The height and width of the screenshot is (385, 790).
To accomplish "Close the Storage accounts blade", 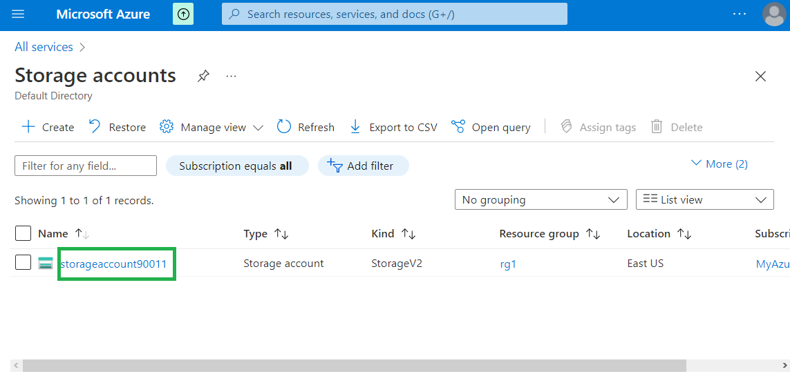I will tap(760, 77).
